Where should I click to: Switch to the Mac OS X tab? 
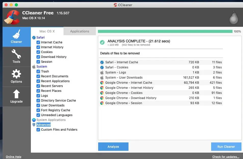click(x=47, y=31)
